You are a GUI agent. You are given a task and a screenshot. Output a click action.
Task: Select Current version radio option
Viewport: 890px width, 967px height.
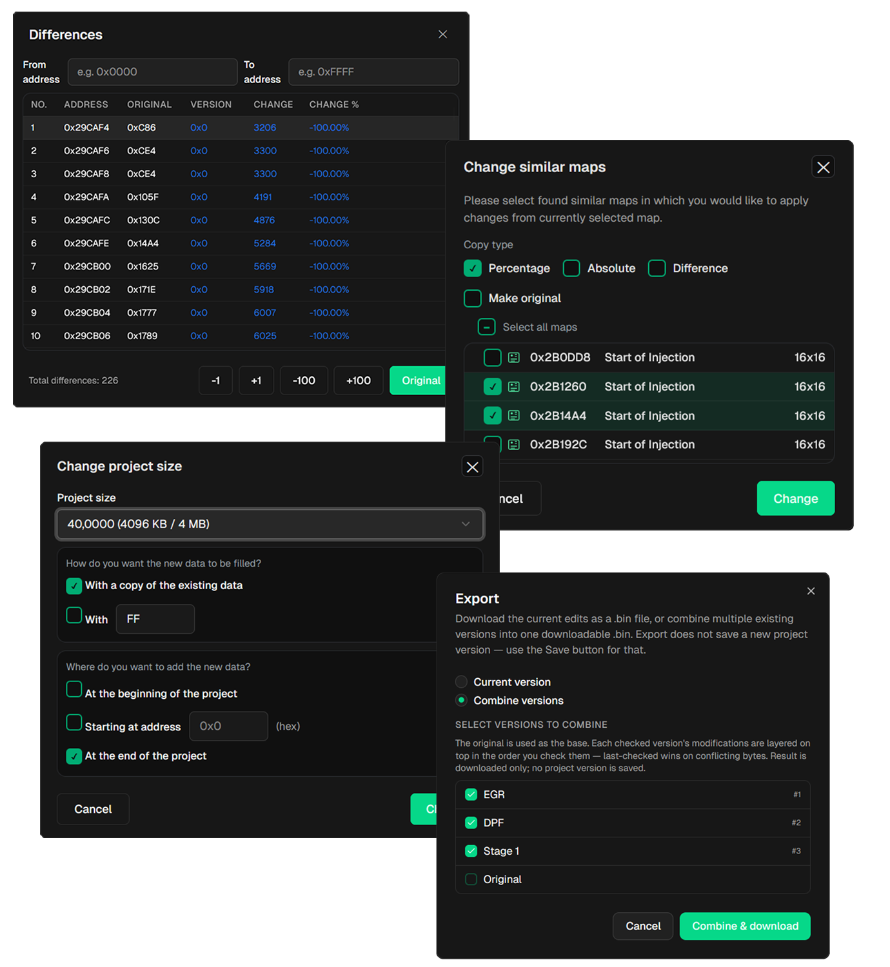tap(461, 681)
